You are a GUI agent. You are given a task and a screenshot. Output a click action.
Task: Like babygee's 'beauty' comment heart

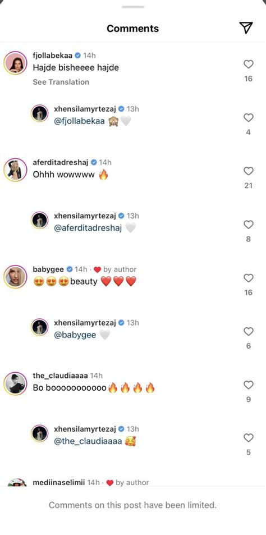click(x=249, y=278)
